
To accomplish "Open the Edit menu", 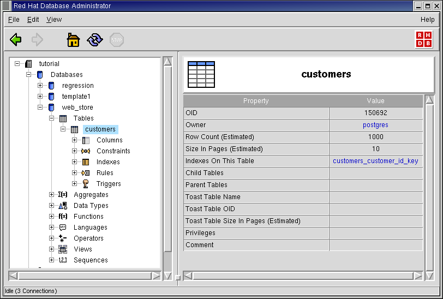I will (33, 20).
